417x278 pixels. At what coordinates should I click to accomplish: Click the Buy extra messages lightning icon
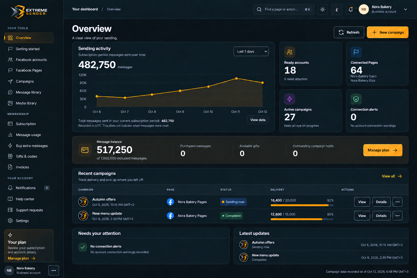pos(10,146)
